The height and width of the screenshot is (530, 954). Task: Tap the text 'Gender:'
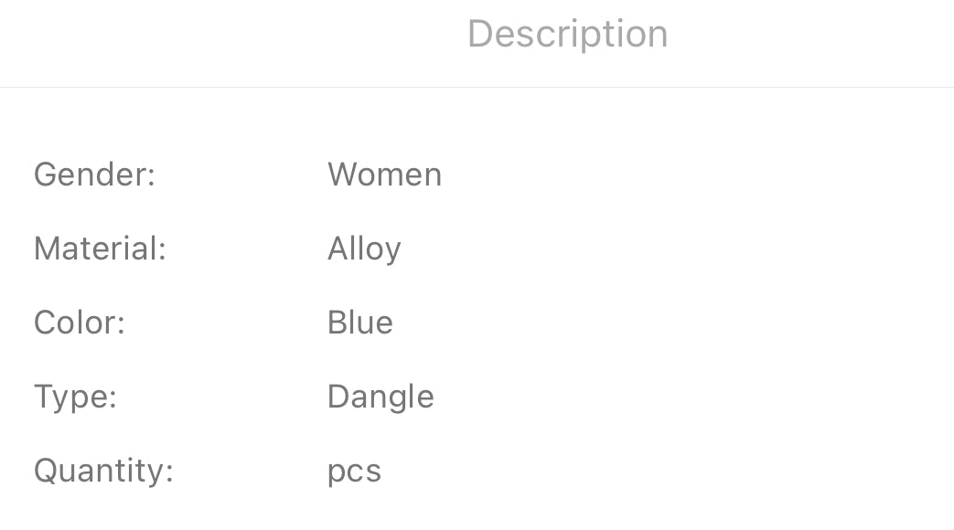(95, 175)
